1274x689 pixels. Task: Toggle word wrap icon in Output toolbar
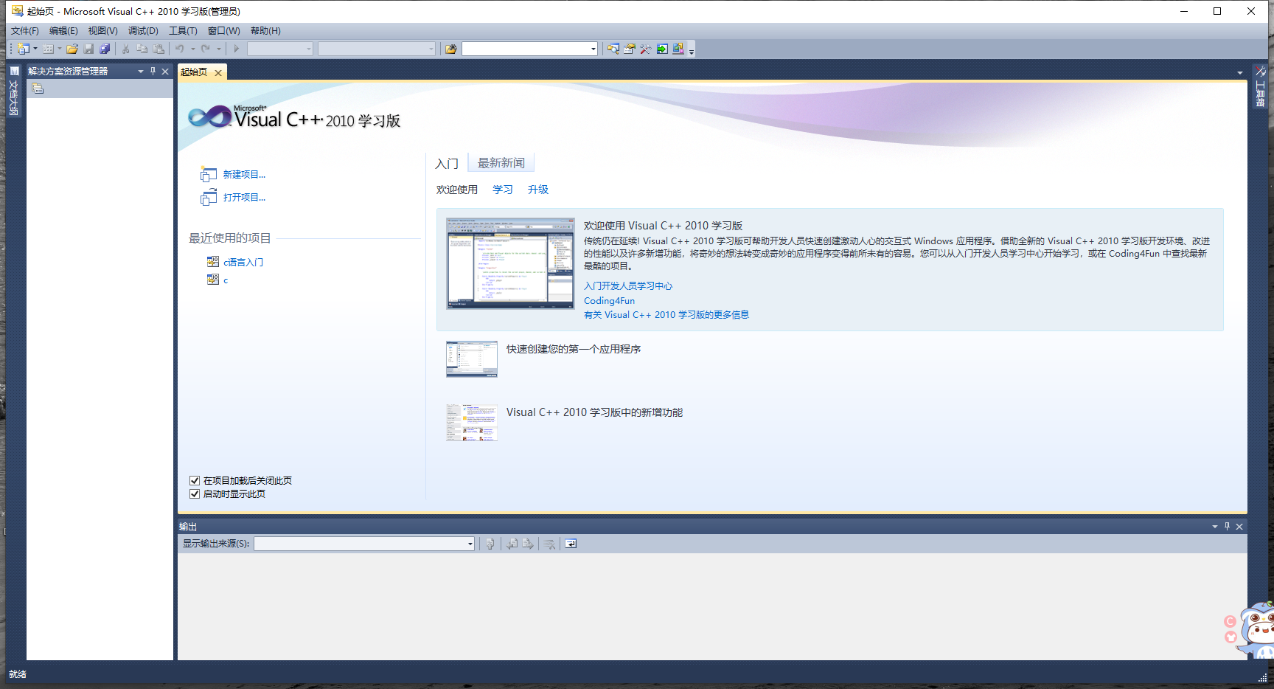click(571, 544)
